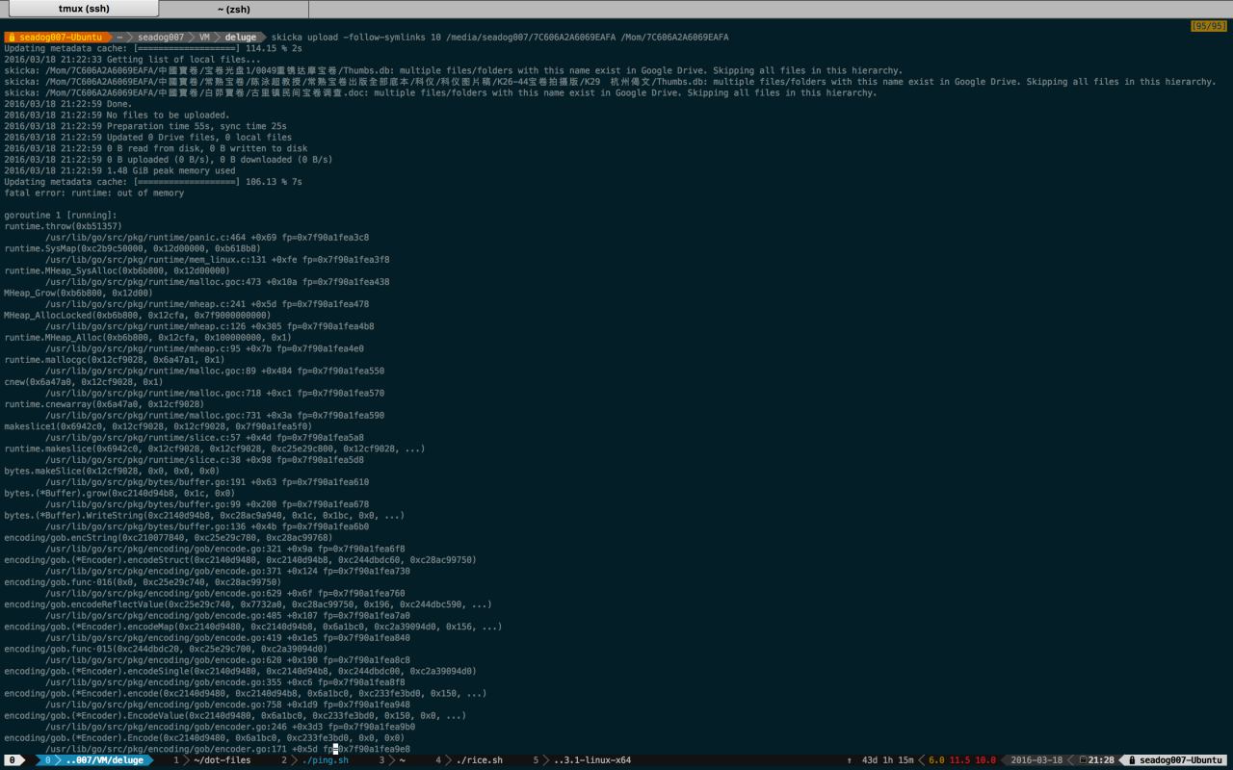Click the 114.15 % 2s metadata progress line
The image size is (1233, 770).
tap(153, 48)
